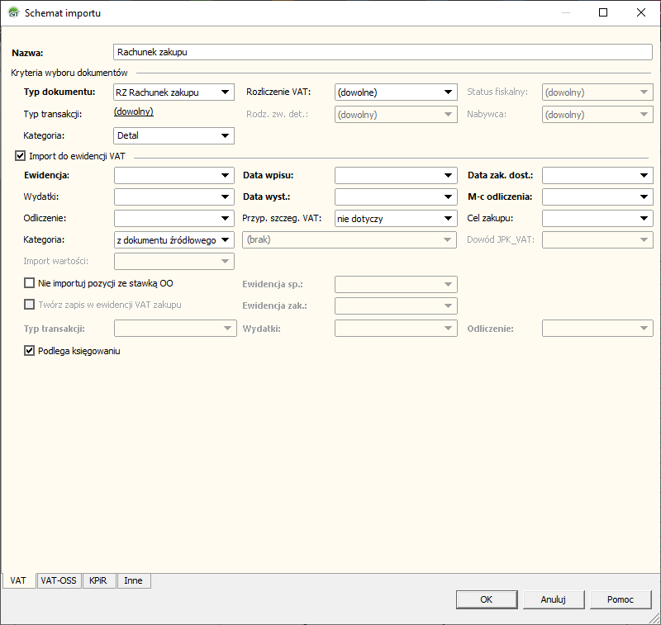Image resolution: width=661 pixels, height=625 pixels.
Task: Switch to the KPiR tab
Action: click(x=98, y=580)
